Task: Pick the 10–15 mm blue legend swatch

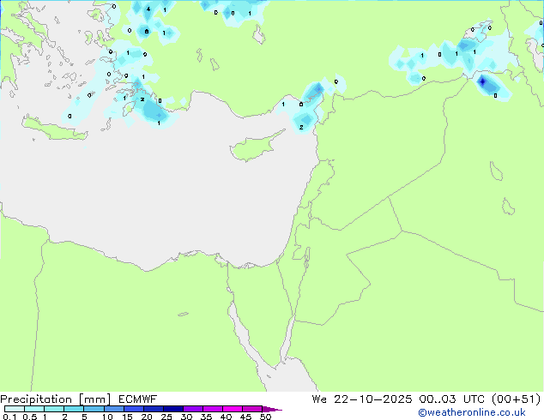Action: click(113, 409)
